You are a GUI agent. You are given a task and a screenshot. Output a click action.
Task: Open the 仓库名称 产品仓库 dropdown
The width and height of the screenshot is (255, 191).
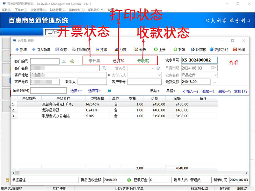215,75
